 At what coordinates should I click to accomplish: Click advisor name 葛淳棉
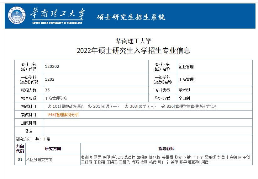[x=130, y=157]
